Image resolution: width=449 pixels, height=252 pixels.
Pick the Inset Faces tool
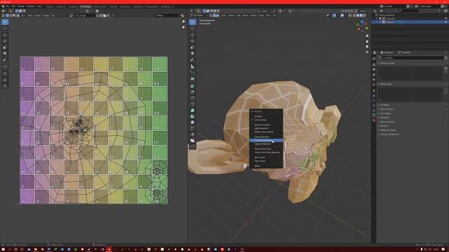192,86
